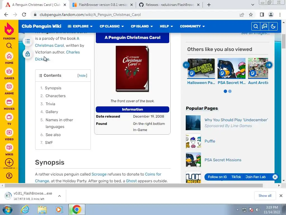Open download item options chevron
The width and height of the screenshot is (286, 215).
point(59,196)
